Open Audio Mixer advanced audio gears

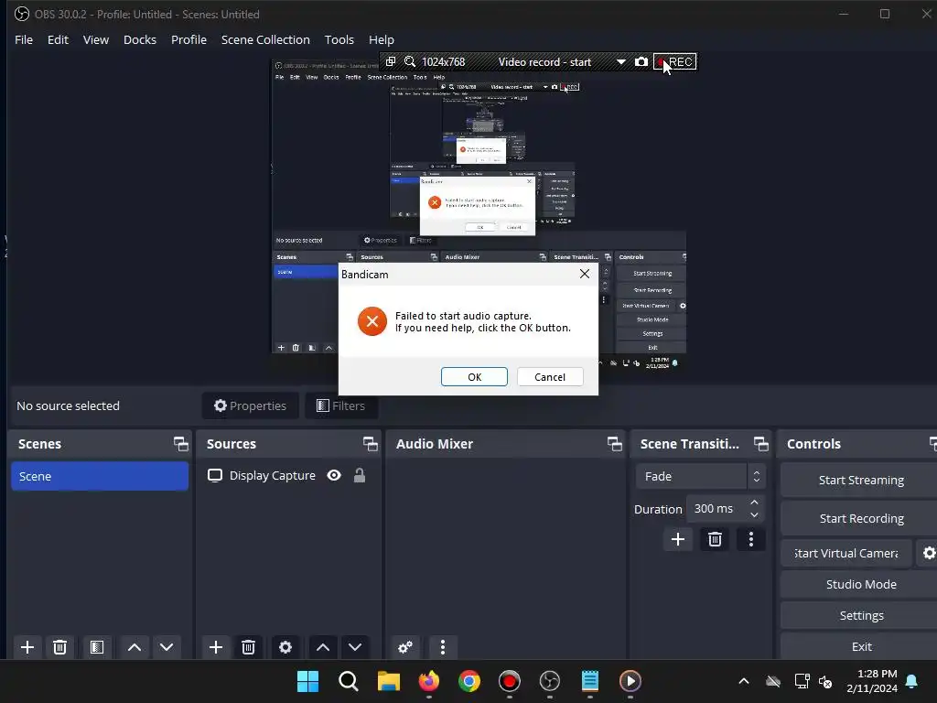405,647
